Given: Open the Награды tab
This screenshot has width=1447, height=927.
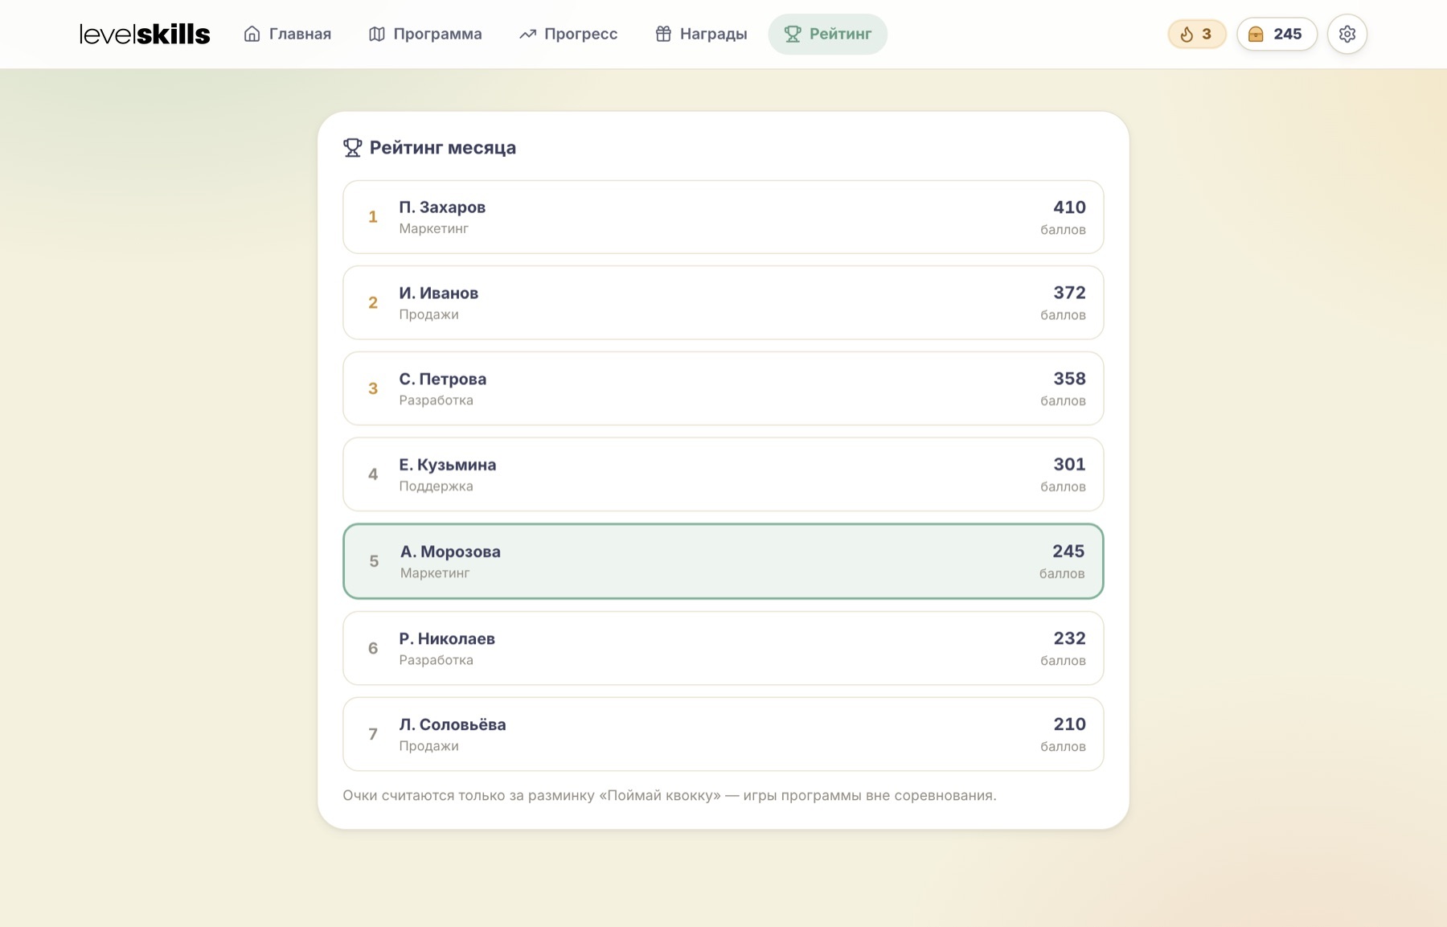Looking at the screenshot, I should [x=702, y=34].
